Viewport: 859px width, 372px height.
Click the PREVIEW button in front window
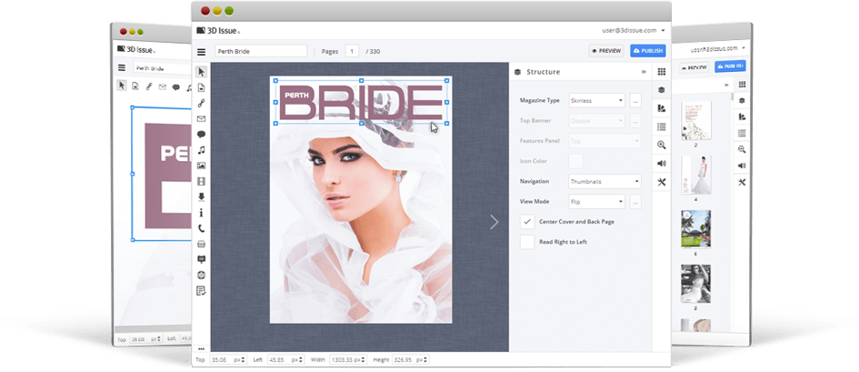606,51
